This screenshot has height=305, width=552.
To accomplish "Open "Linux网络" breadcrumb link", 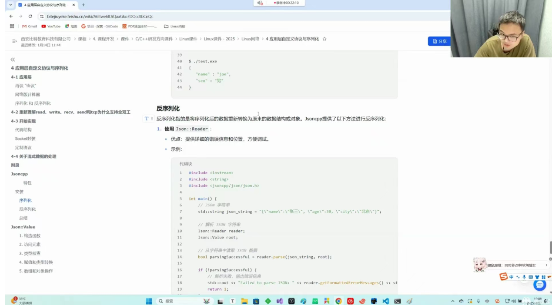I will pos(250,39).
